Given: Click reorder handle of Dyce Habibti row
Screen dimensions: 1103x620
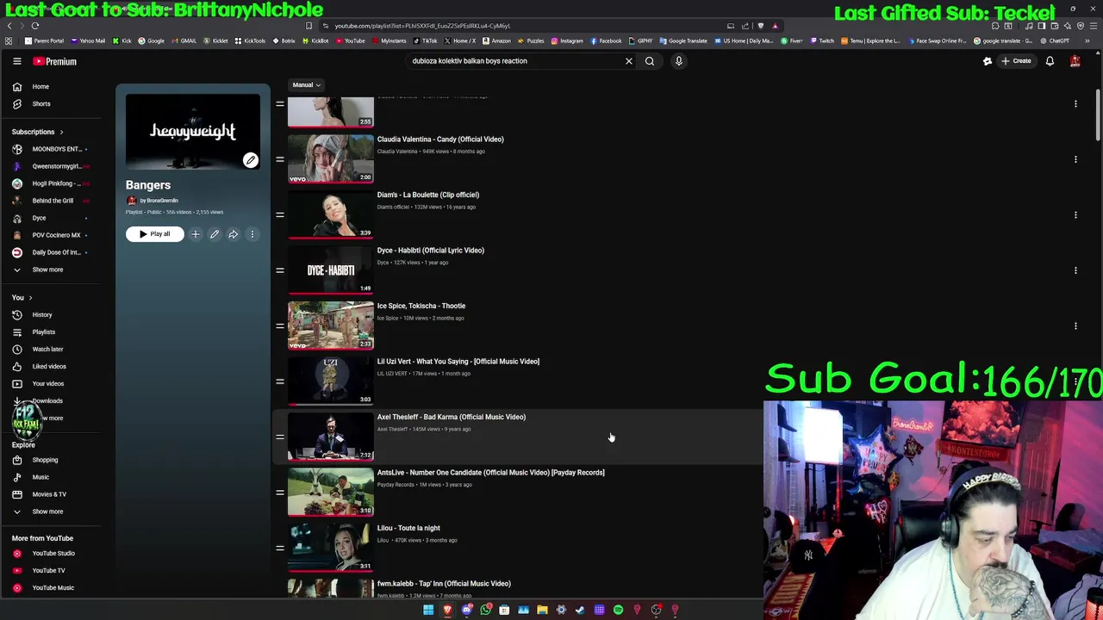Looking at the screenshot, I should tap(279, 270).
